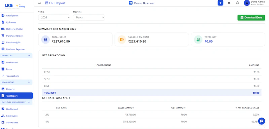269x129 pixels.
Task: Click the GST RATE column header
Action: (x=61, y=108)
